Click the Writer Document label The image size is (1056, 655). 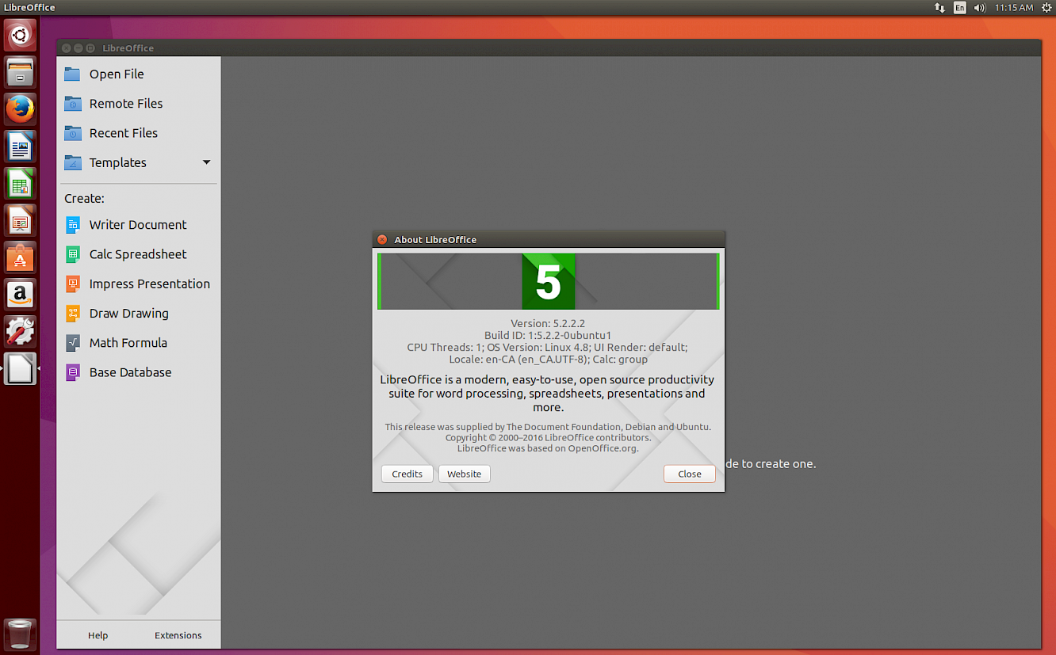tap(138, 225)
